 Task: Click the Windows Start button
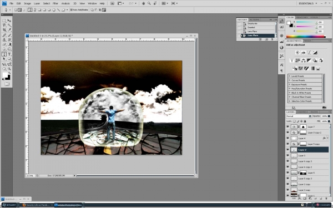pyautogui.click(x=9, y=205)
